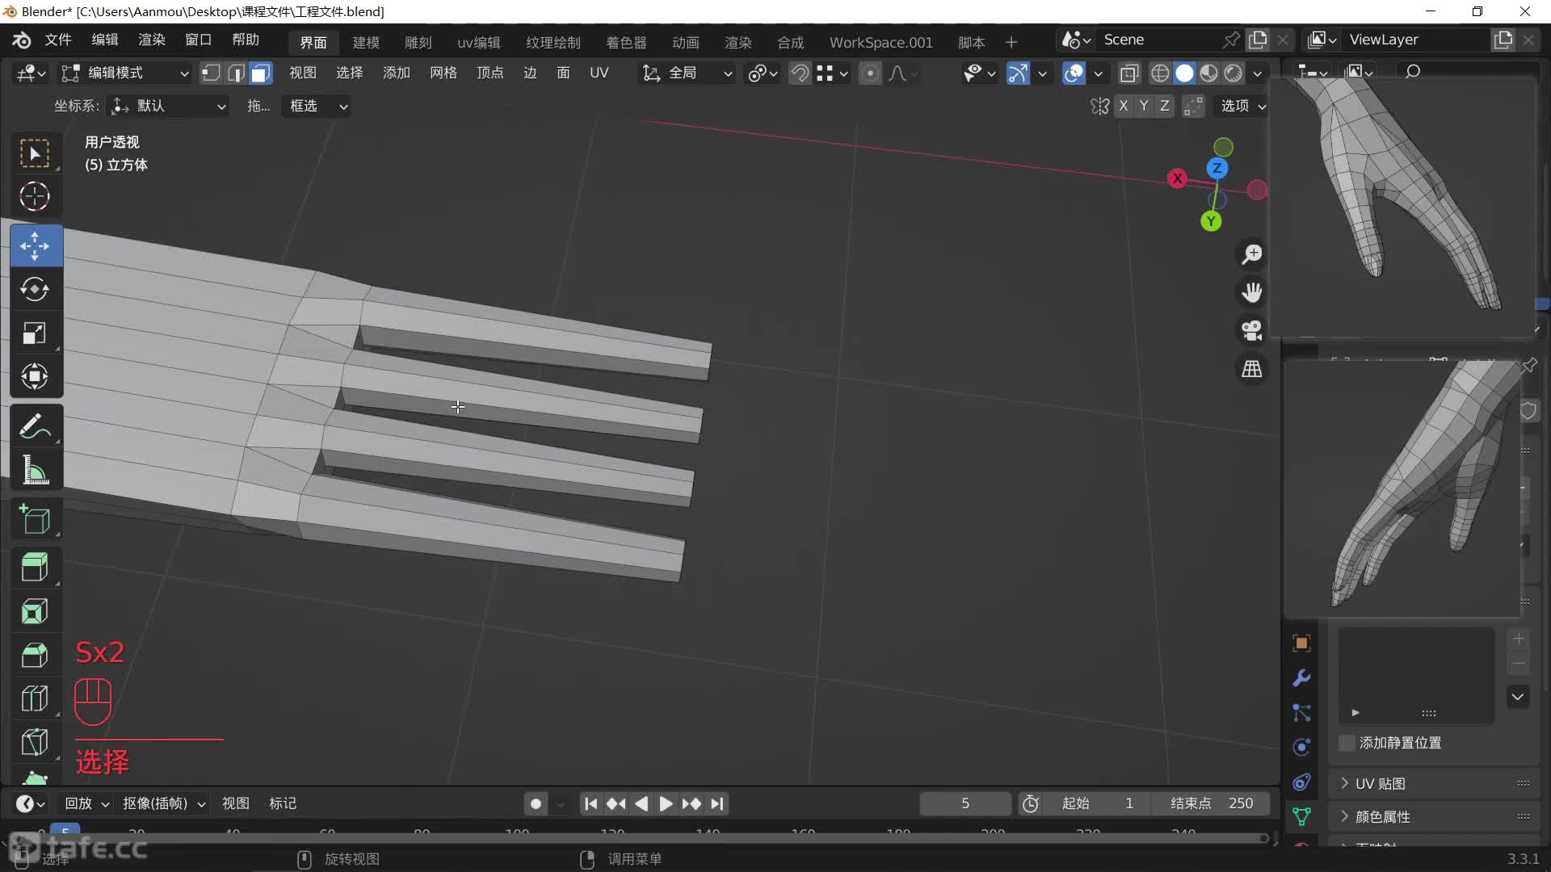The width and height of the screenshot is (1551, 872).
Task: Open 框选 drag mode dropdown
Action: tap(316, 106)
